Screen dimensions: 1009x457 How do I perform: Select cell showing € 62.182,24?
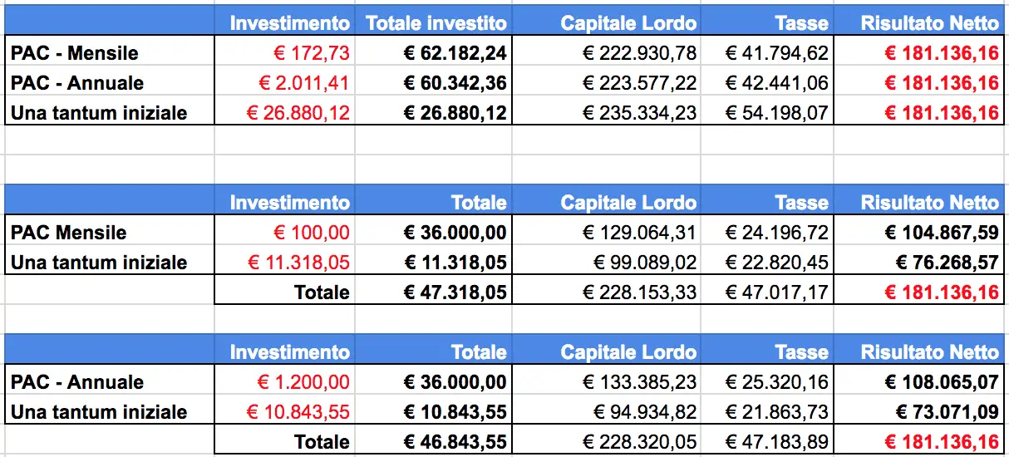point(433,53)
